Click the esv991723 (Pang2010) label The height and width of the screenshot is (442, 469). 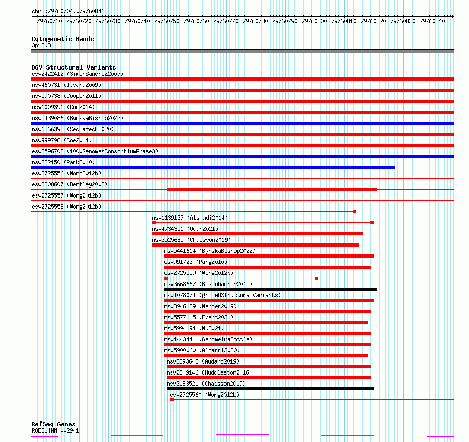coord(196,262)
